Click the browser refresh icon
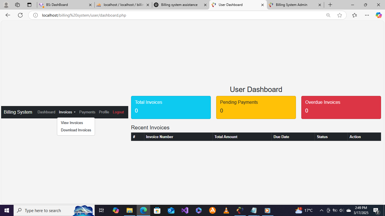Viewport: 385px width, 216px height. pyautogui.click(x=20, y=15)
